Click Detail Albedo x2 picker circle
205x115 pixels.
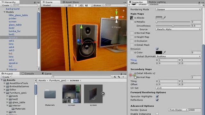135,73
